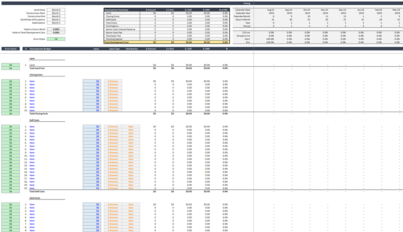Image resolution: width=403 pixels, height=232 pixels.
Task: Click Closing Costs item 10 input cell
Action: [x=91, y=110]
